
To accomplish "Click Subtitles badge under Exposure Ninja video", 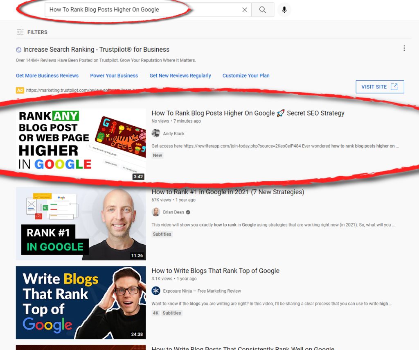I will pos(172,313).
